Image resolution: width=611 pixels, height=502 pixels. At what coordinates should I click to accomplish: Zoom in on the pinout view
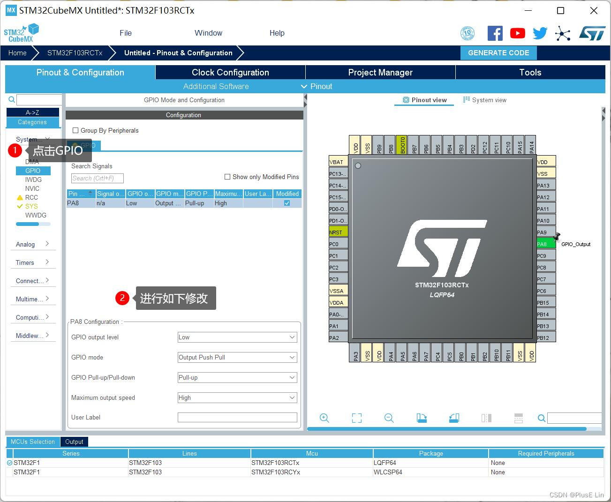tap(324, 418)
